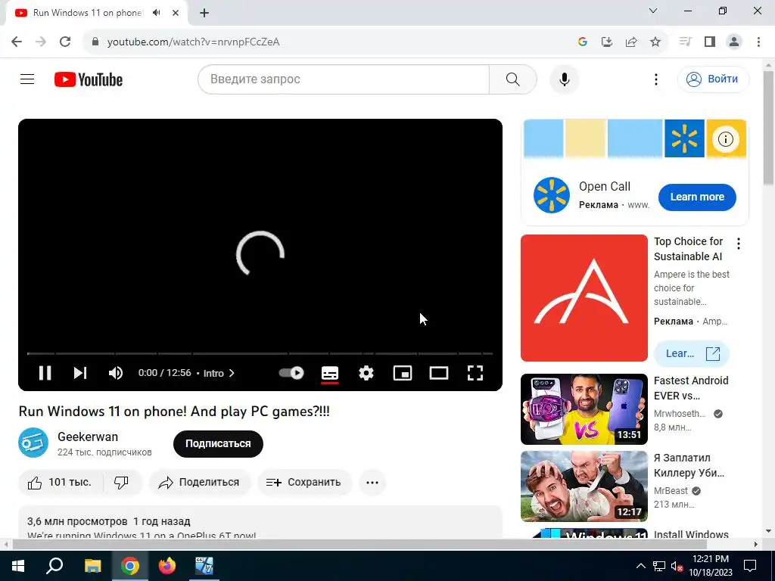Viewport: 775px width, 581px height.
Task: Click the install app icon
Action: click(606, 42)
